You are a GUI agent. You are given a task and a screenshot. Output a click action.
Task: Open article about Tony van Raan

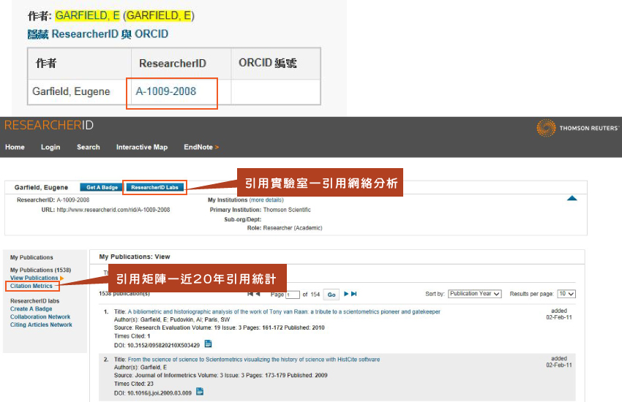[284, 311]
